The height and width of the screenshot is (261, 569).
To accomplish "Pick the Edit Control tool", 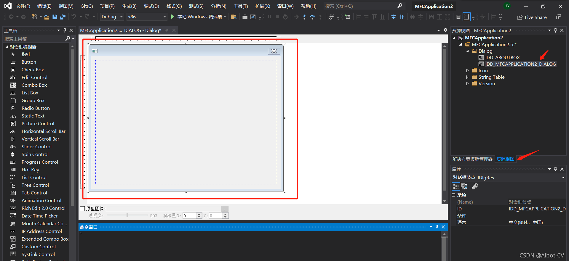I will (34, 77).
